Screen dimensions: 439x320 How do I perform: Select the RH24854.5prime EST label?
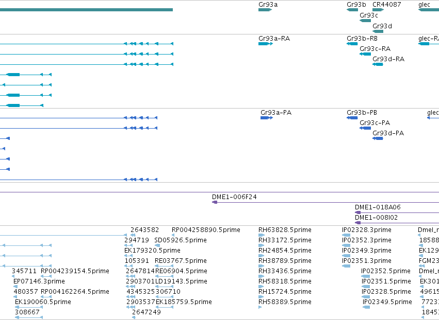[285, 251]
